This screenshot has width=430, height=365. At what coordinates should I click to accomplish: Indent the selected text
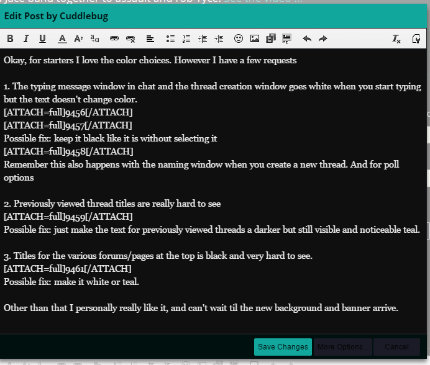click(x=219, y=38)
